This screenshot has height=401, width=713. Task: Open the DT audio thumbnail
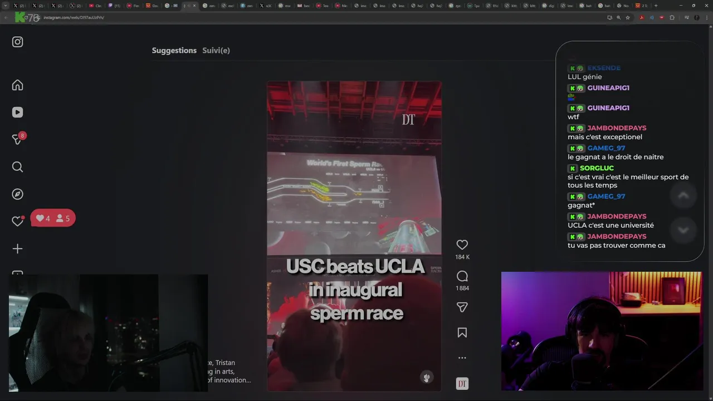pyautogui.click(x=462, y=384)
